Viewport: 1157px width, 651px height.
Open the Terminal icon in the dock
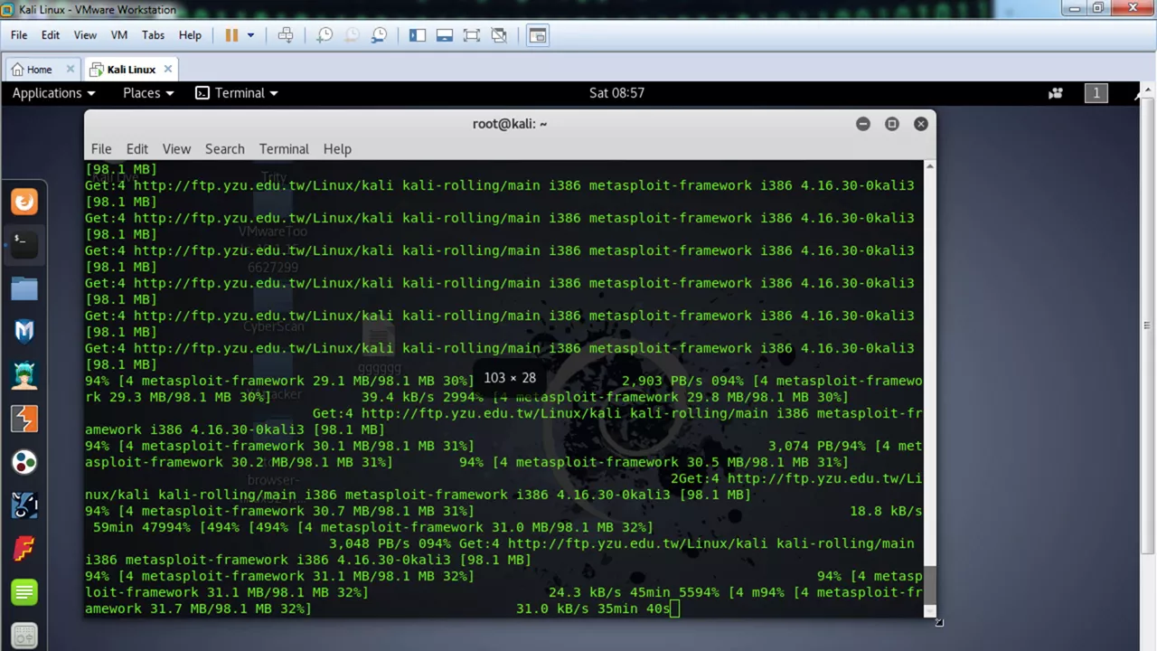(24, 243)
